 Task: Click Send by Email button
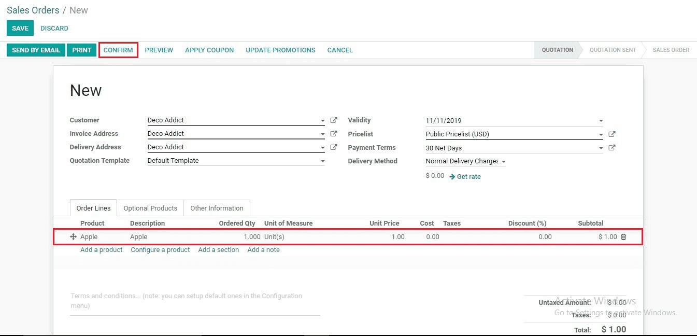[36, 50]
